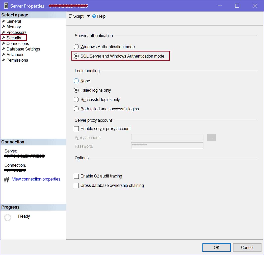Click wrench icon beside Permissions
Screen dimensions: 264x255
4,60
